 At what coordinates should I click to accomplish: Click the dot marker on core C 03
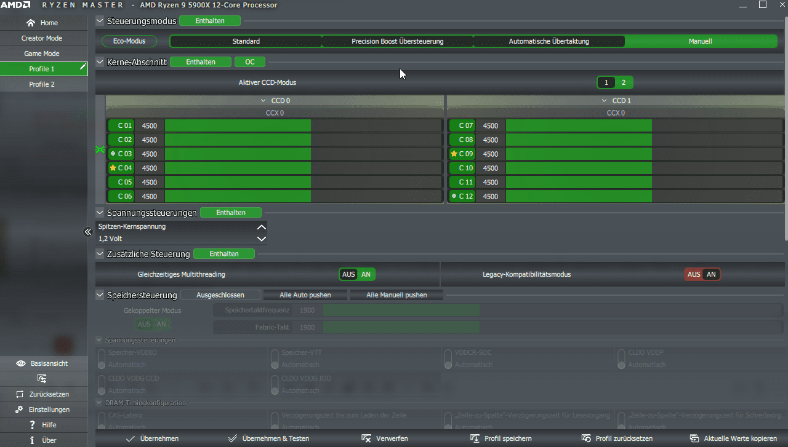click(x=113, y=154)
